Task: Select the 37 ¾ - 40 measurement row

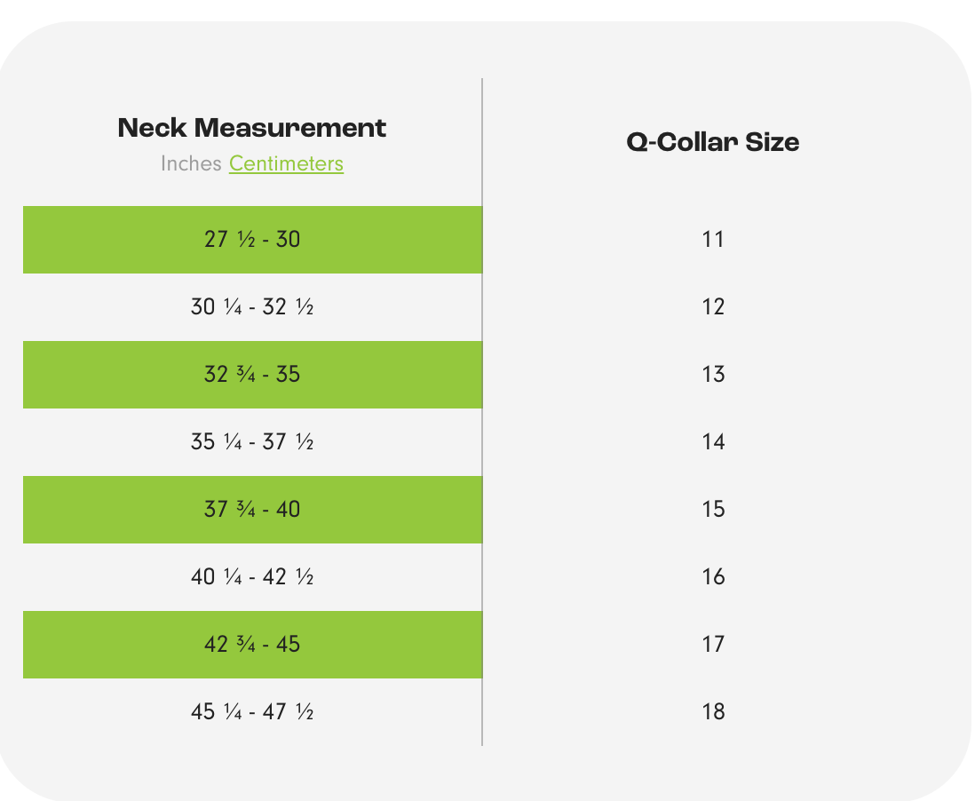Action: (x=252, y=510)
